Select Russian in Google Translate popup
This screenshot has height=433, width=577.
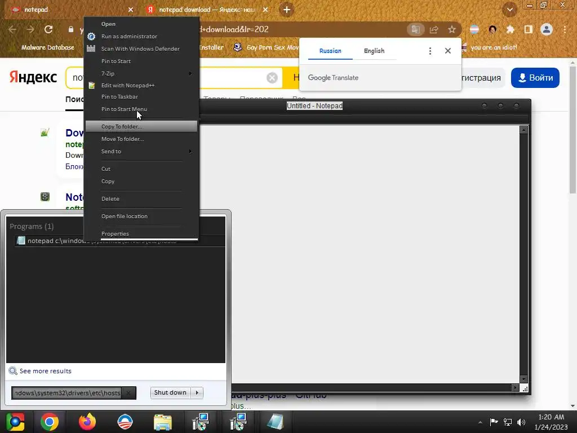pos(330,51)
